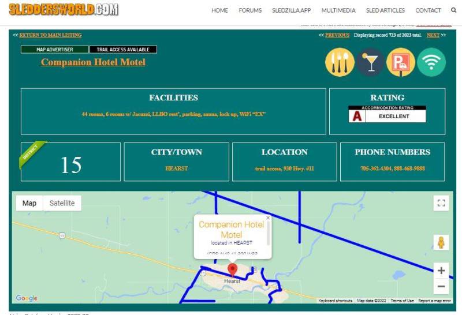Click Keyboard shortcuts on the map
Image resolution: width=462 pixels, height=315 pixels.
(x=336, y=301)
